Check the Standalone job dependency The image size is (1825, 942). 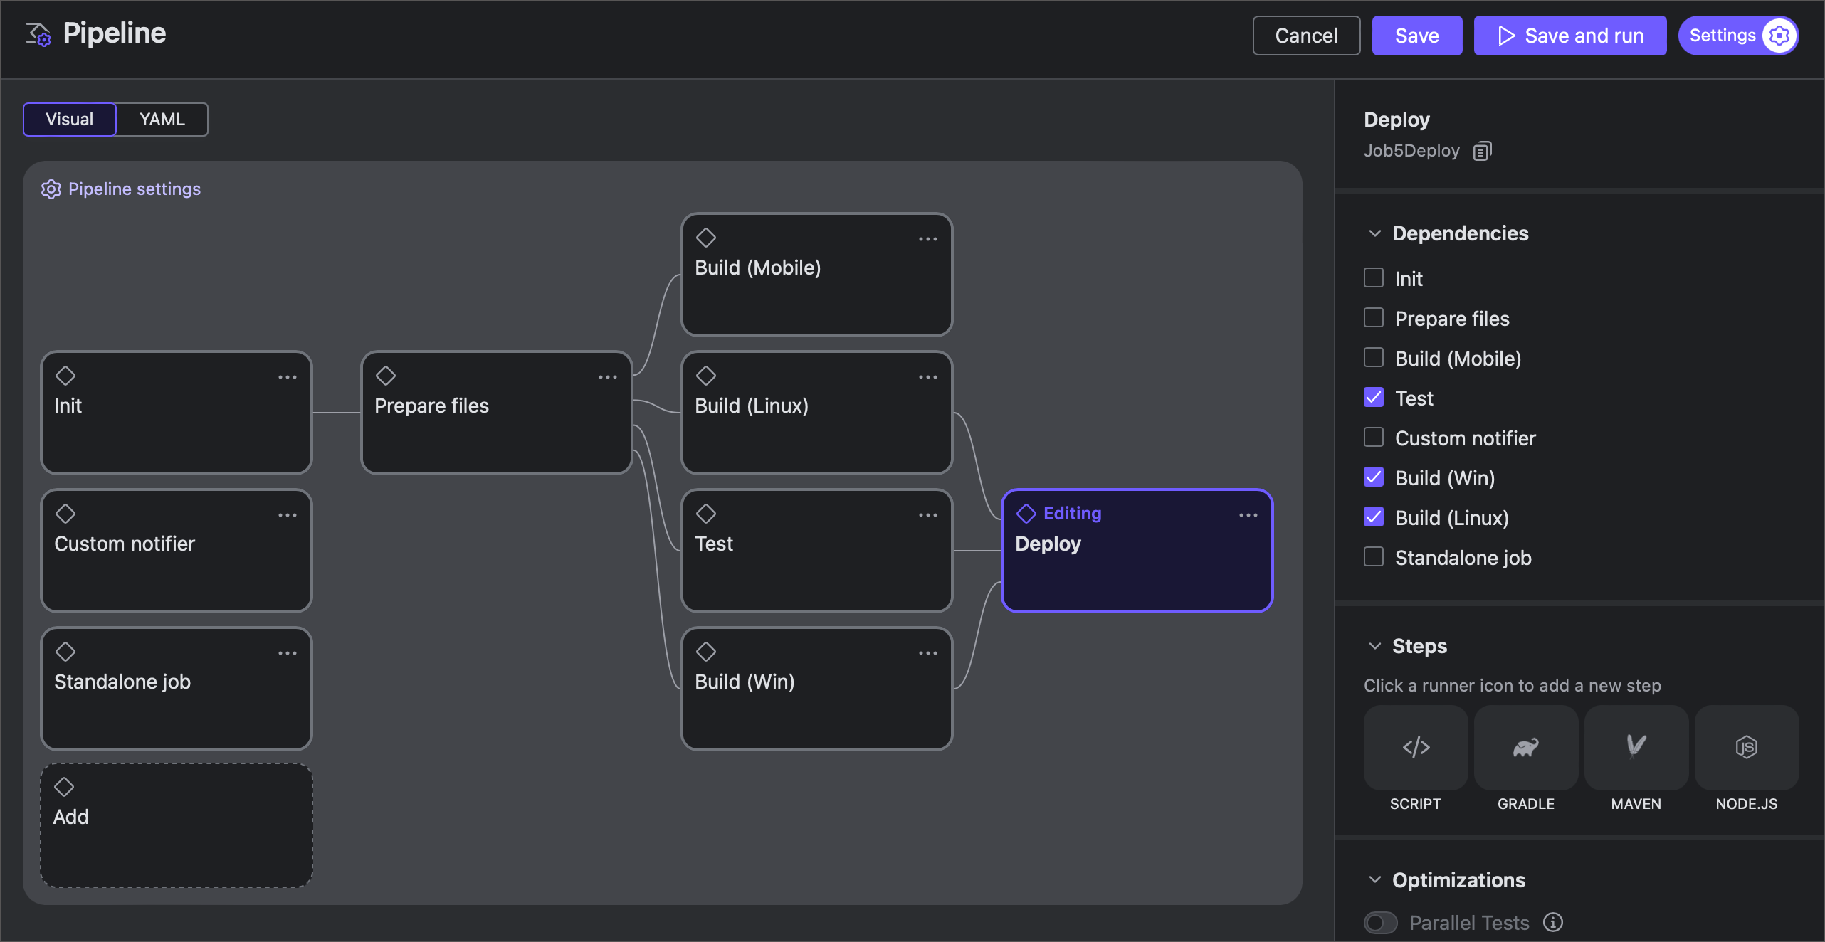tap(1374, 557)
